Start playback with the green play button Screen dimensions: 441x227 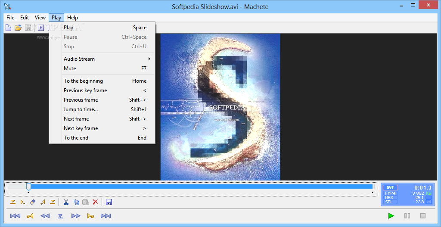391,216
